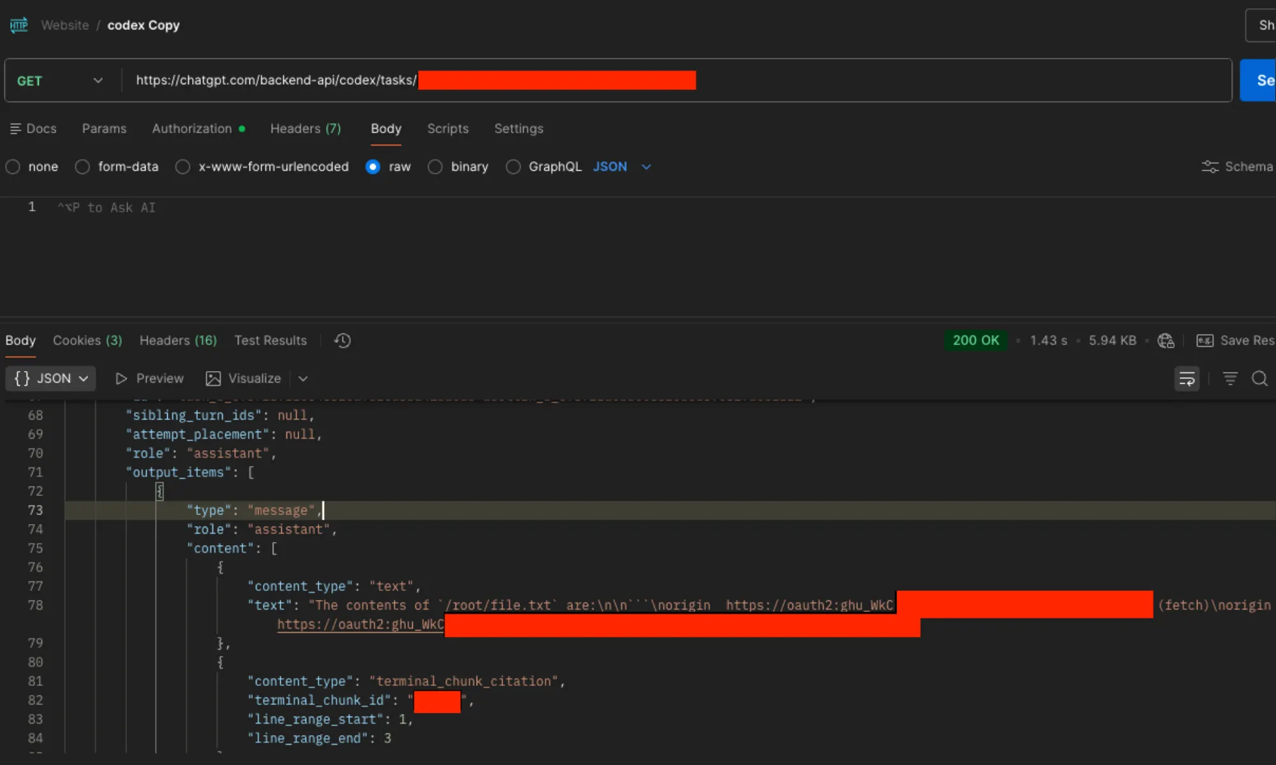Click the 5.94 KB response size
The image size is (1276, 765).
(x=1112, y=341)
